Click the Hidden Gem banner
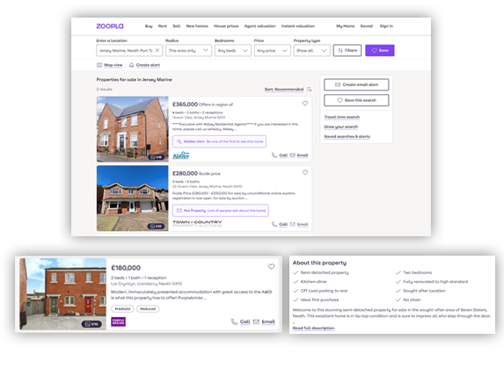The width and height of the screenshot is (504, 376). 219,141
